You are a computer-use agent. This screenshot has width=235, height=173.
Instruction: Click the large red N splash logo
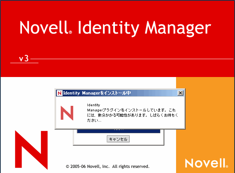[31, 150]
